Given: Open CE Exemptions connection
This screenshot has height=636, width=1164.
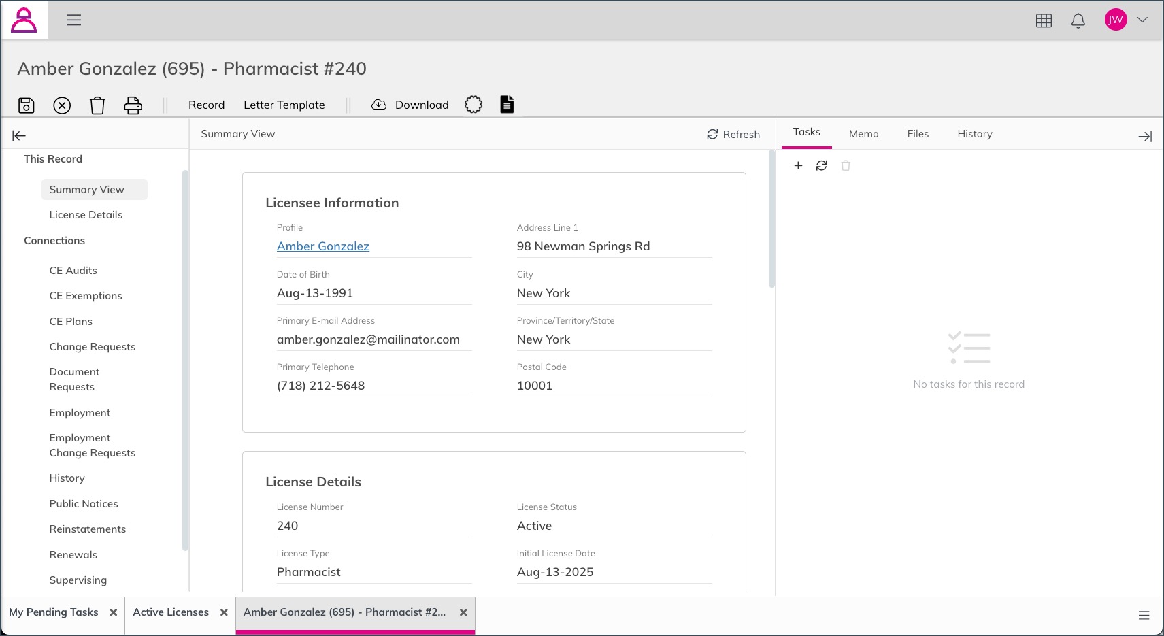Looking at the screenshot, I should [86, 295].
